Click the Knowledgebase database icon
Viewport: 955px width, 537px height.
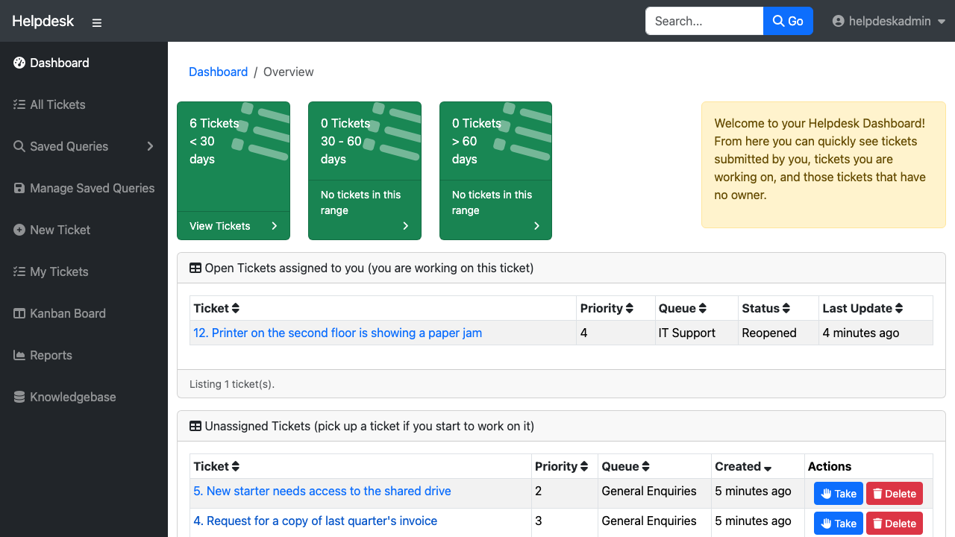point(19,397)
